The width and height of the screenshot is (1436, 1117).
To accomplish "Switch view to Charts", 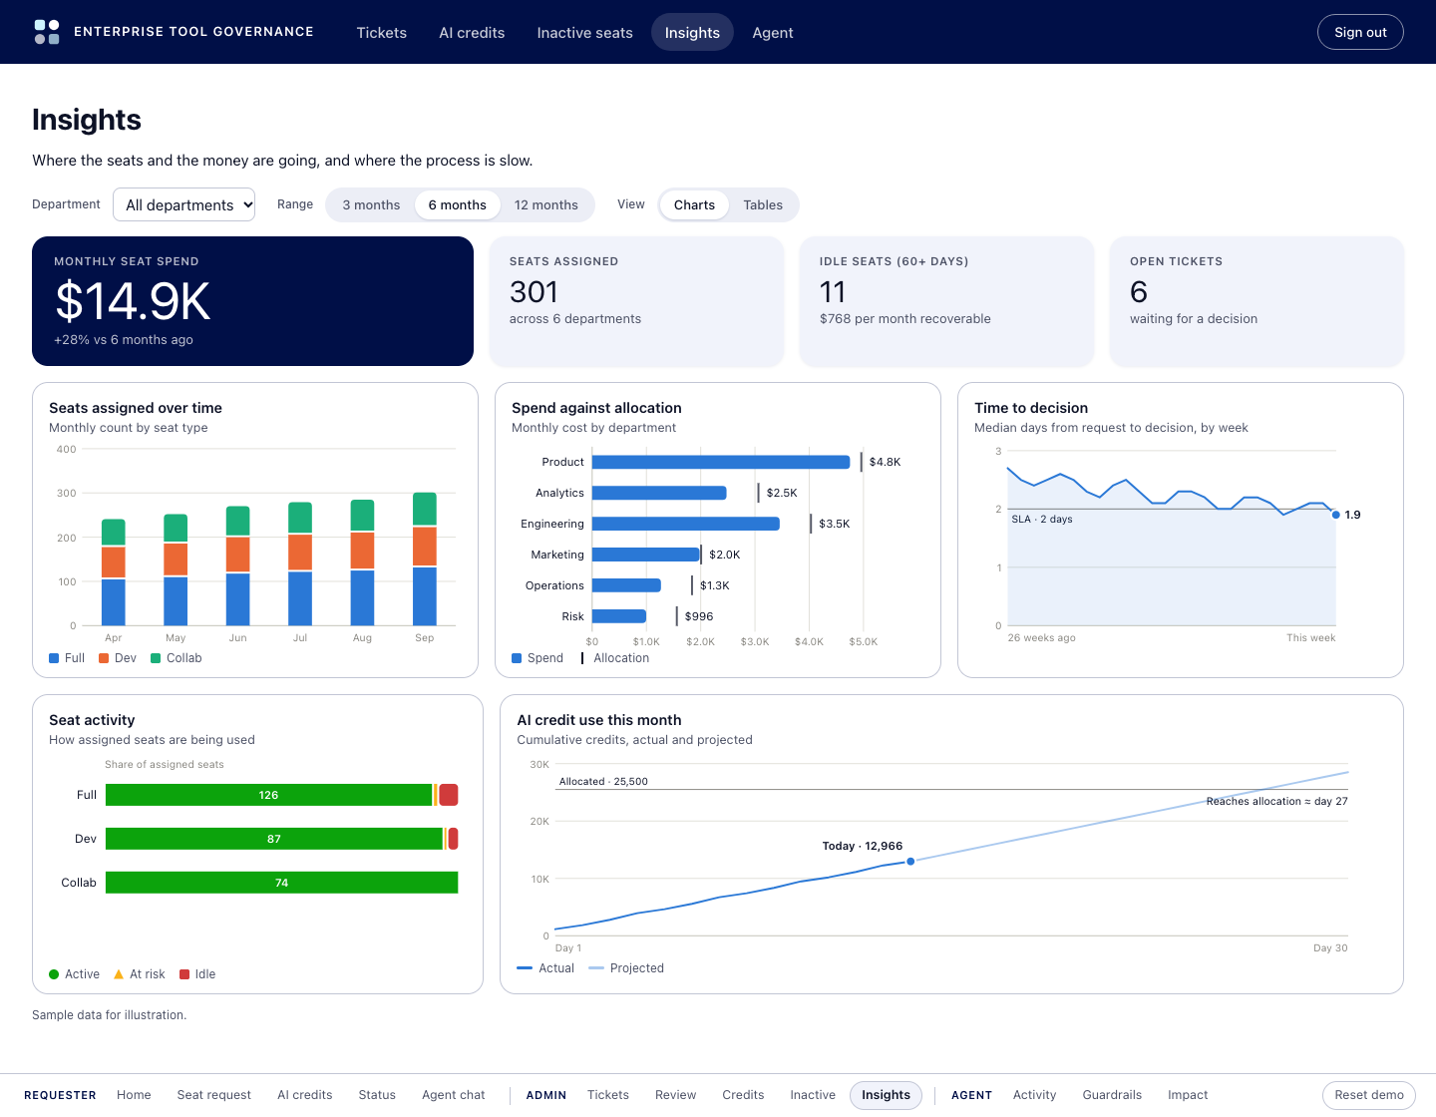I will (x=694, y=204).
